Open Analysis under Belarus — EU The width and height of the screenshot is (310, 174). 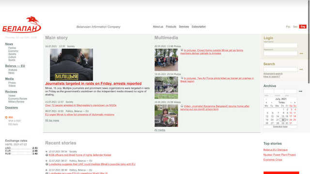pos(13,70)
